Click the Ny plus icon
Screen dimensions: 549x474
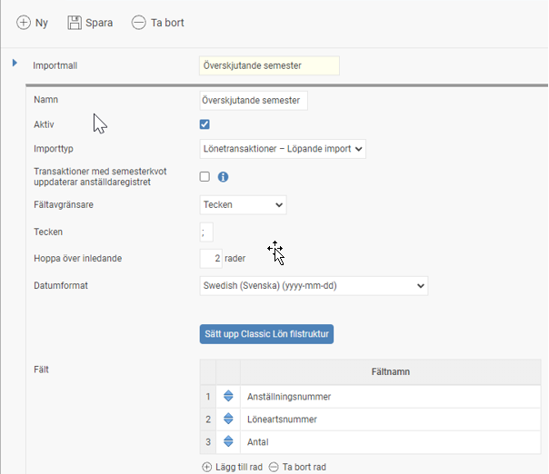(x=23, y=23)
